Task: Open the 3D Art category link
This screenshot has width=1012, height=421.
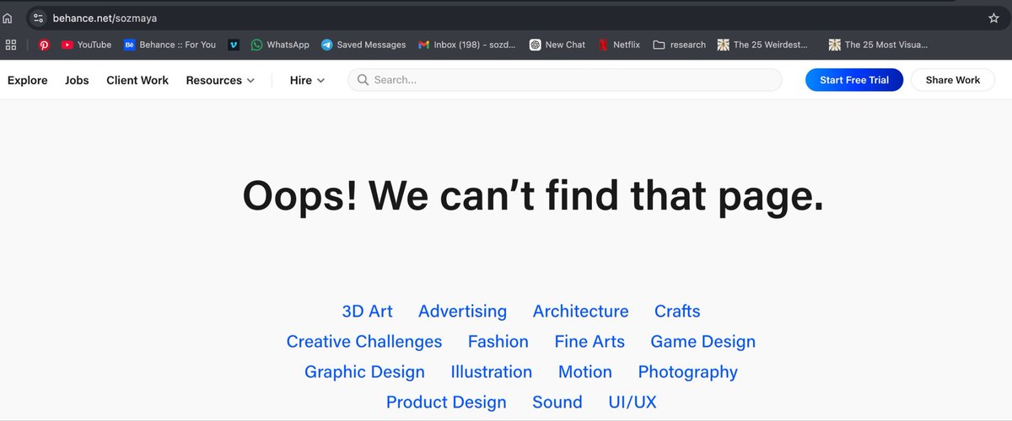Action: click(367, 312)
